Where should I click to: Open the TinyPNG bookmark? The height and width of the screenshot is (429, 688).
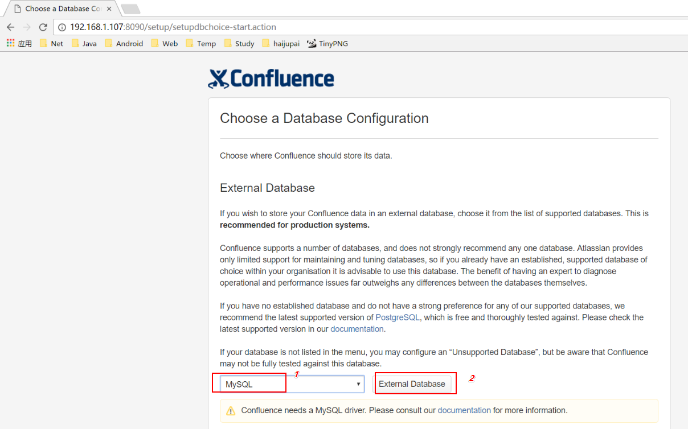point(327,43)
